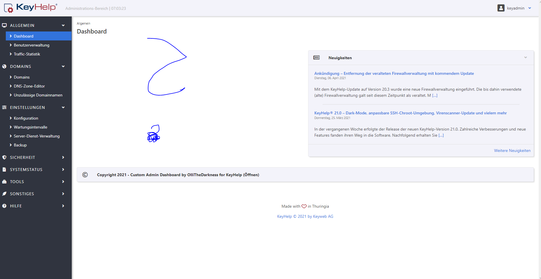This screenshot has height=279, width=541.
Task: Open the Firewallverwaltung announcement headline
Action: pyautogui.click(x=394, y=73)
